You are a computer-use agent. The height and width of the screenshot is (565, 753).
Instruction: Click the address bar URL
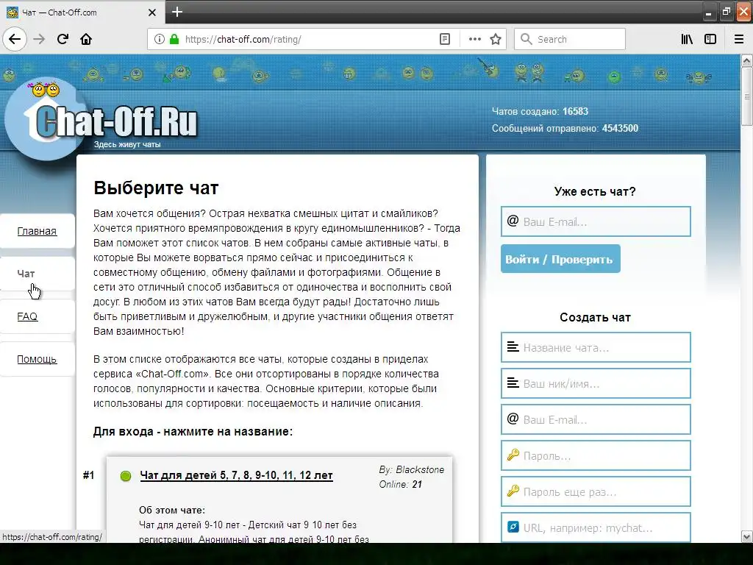pos(243,40)
